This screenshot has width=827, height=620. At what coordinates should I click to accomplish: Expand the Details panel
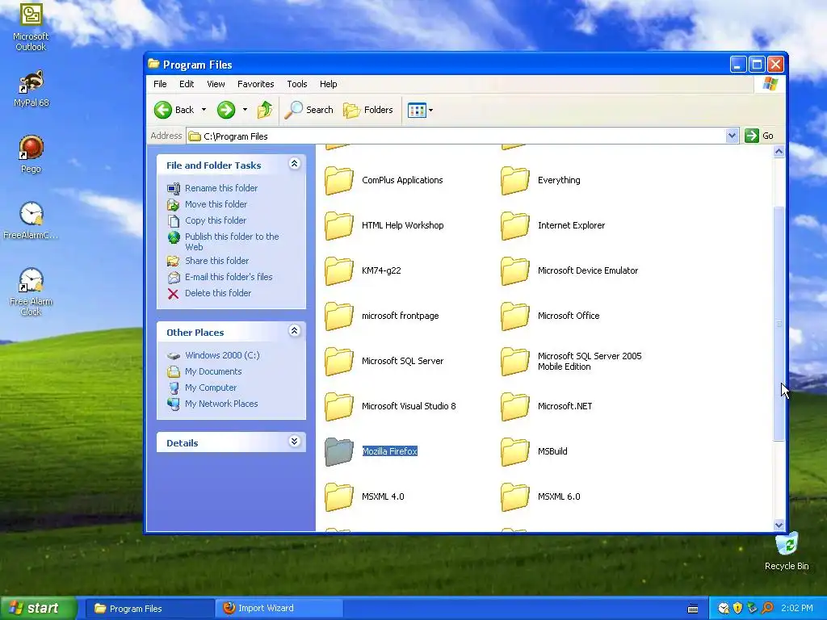tap(294, 442)
